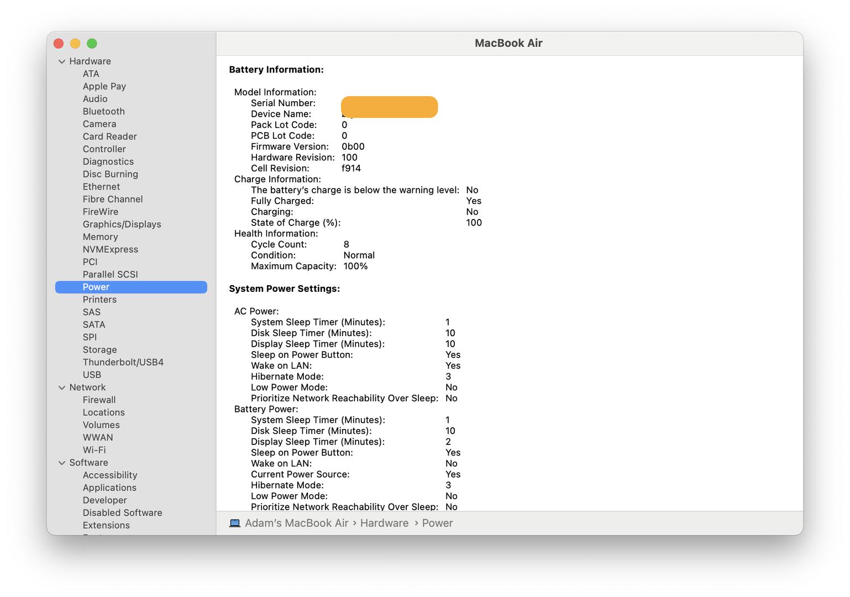The image size is (850, 597).
Task: Click the red close window button
Action: 59,44
